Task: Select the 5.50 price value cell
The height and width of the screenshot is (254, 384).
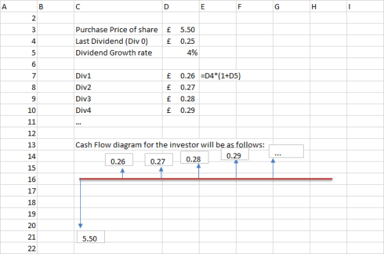Action: click(x=180, y=29)
